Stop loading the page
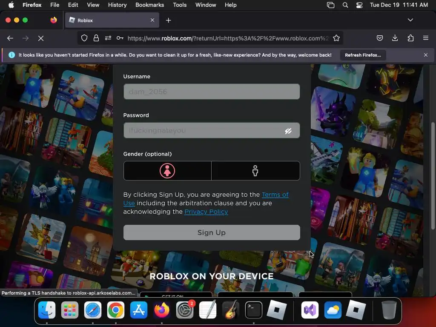 [40, 38]
